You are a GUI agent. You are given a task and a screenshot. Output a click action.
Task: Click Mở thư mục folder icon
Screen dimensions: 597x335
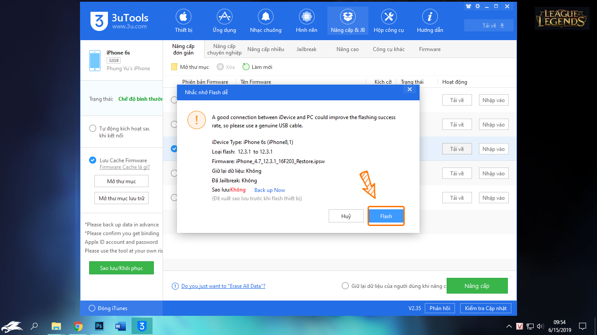[x=174, y=67]
